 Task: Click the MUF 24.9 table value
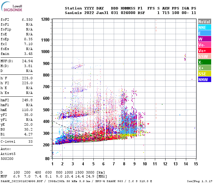[x=90, y=177]
